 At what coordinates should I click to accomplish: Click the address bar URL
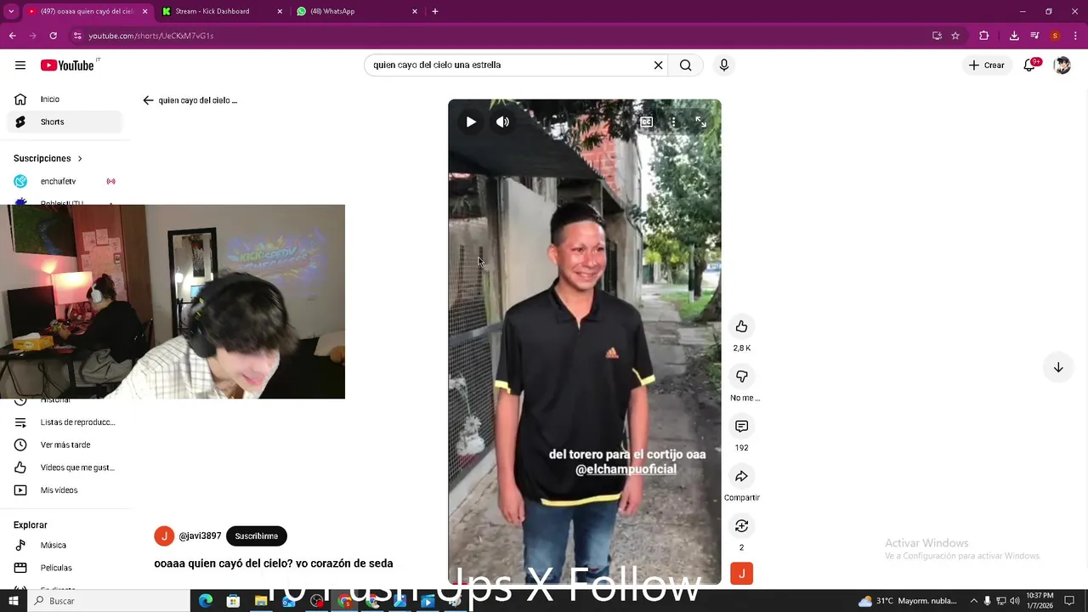pos(151,36)
